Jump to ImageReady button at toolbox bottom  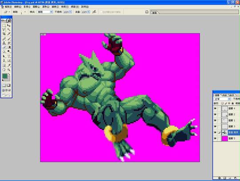tap(6, 95)
